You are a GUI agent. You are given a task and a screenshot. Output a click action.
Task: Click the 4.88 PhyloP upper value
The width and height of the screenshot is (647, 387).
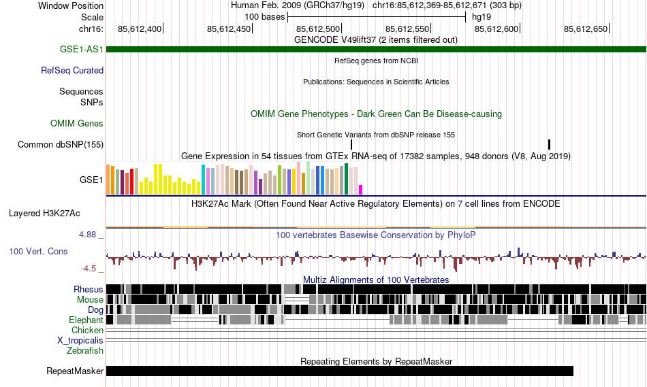(87, 235)
